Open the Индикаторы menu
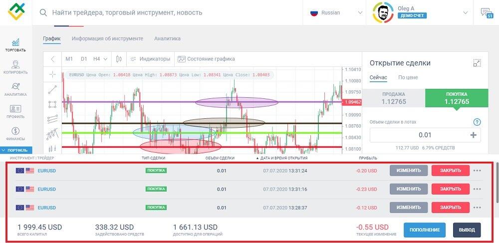Screen dimensions: 499x243 [x=150, y=59]
